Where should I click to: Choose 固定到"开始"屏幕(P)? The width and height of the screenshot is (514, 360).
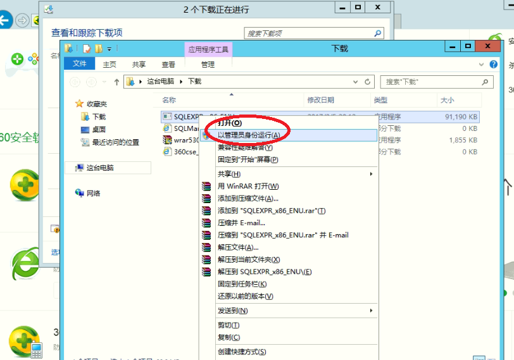point(248,159)
